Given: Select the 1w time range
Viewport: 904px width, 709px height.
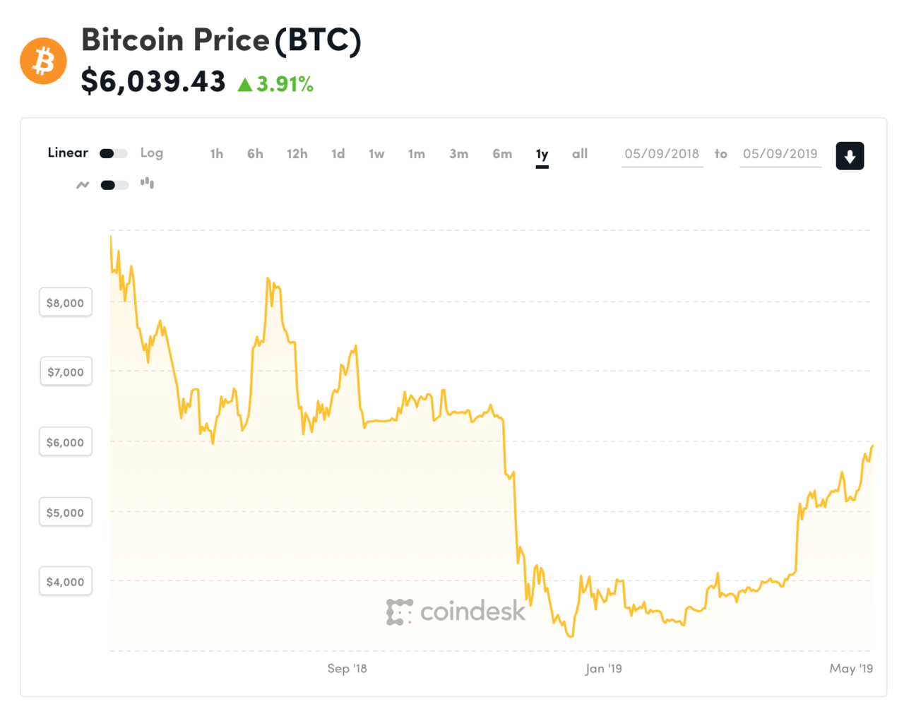Looking at the screenshot, I should click(376, 154).
